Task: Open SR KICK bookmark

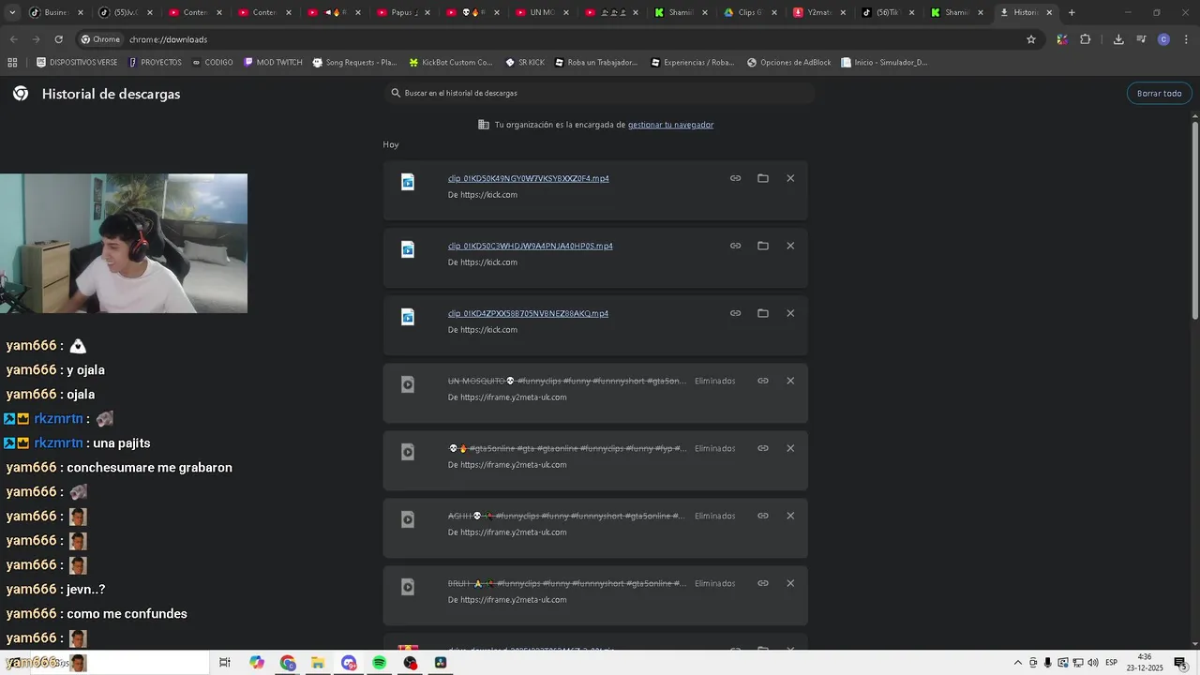Action: (x=524, y=62)
